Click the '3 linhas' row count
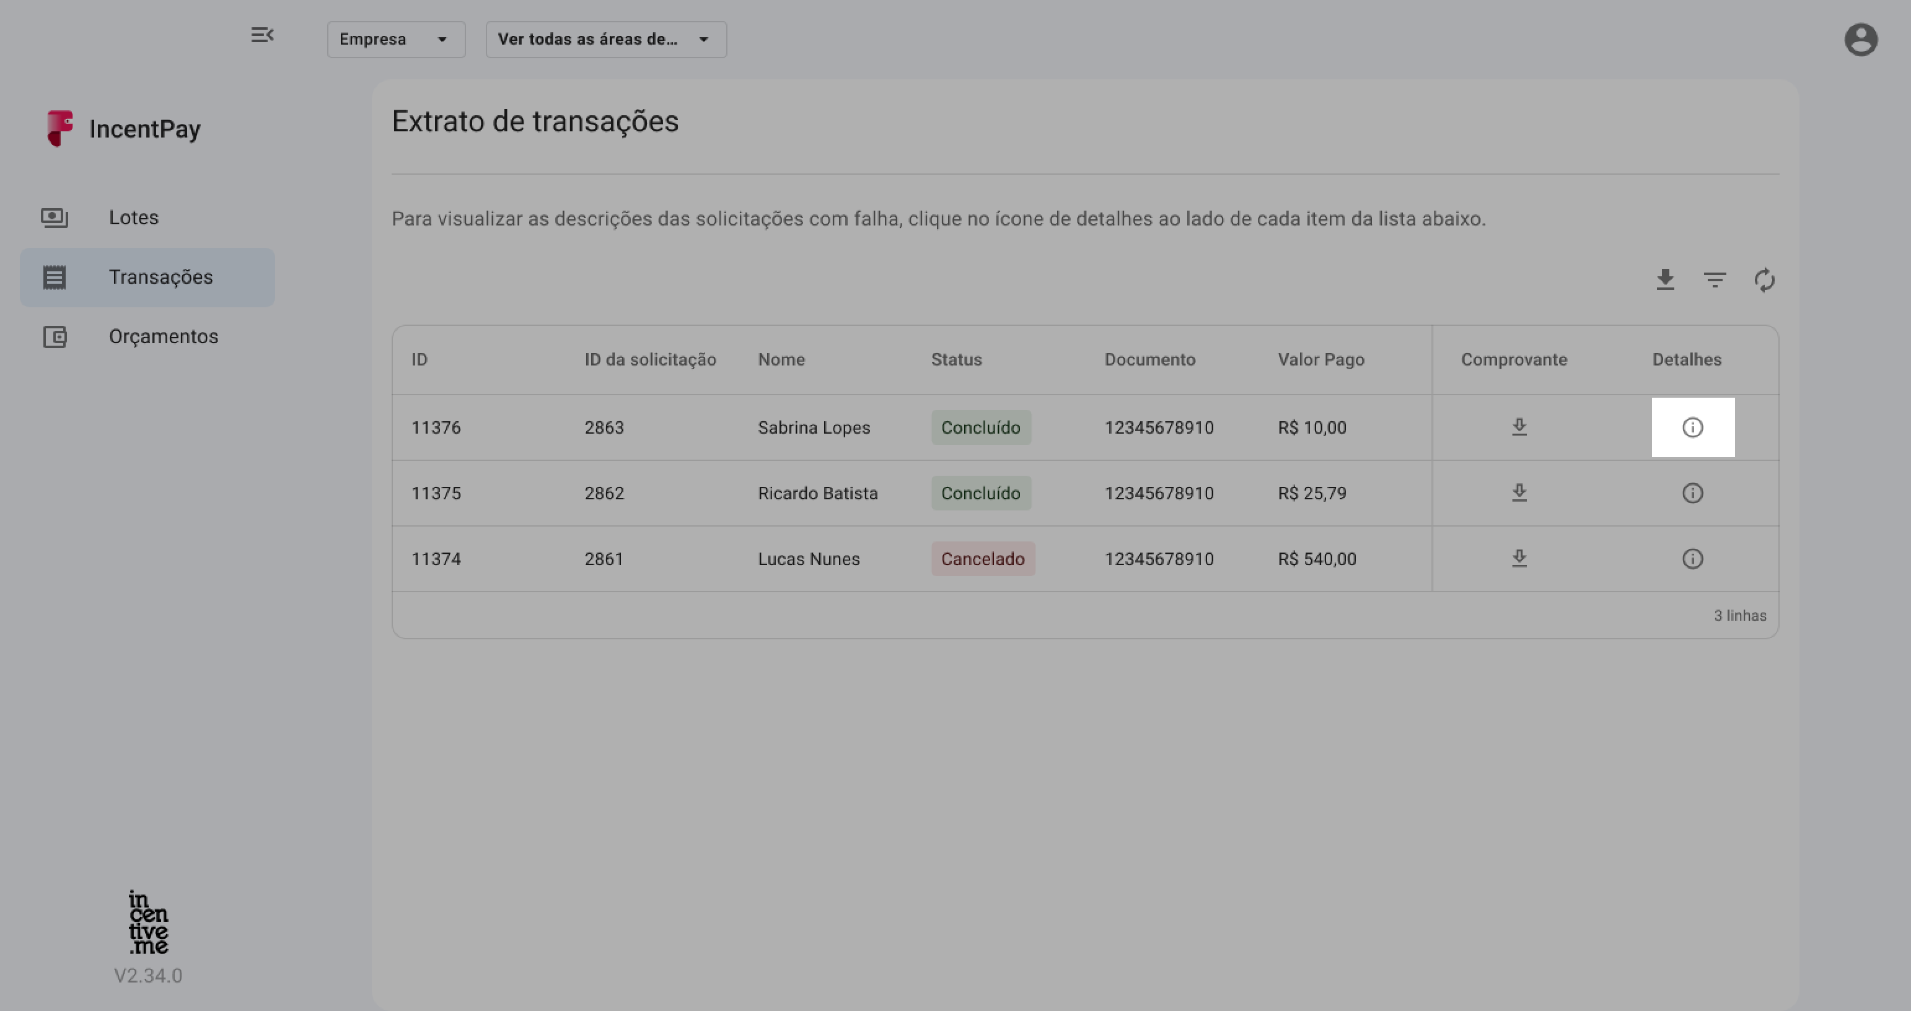The height and width of the screenshot is (1011, 1911). point(1739,616)
